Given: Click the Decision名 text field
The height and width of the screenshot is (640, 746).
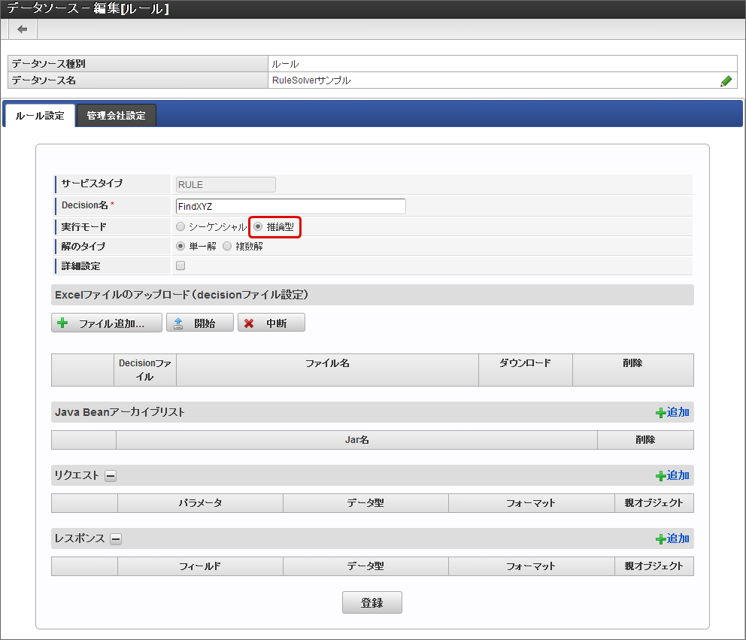Looking at the screenshot, I should 290,206.
